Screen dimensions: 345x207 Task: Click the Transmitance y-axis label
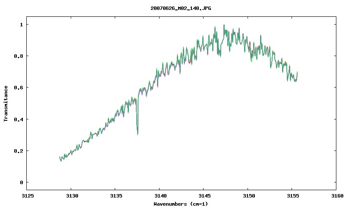(x=6, y=103)
